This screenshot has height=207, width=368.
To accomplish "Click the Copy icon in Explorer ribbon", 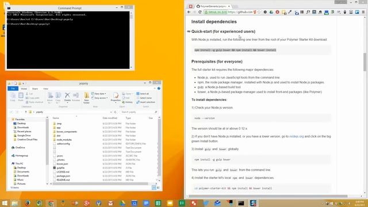I will [13, 97].
